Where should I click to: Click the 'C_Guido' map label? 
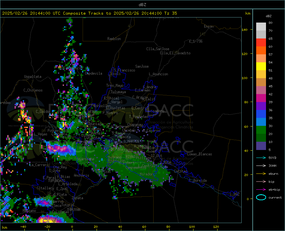click(42, 112)
